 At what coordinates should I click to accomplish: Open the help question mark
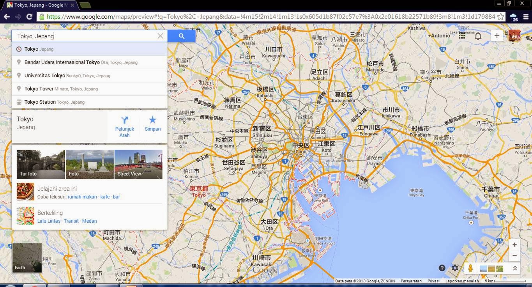pos(442,268)
